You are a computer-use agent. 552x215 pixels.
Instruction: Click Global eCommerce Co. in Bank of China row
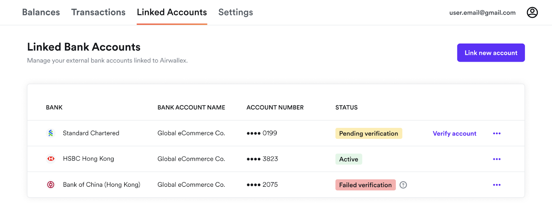click(x=191, y=185)
